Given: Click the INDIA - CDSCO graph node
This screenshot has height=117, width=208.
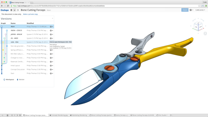Looking at the screenshot, I should point(7,31).
